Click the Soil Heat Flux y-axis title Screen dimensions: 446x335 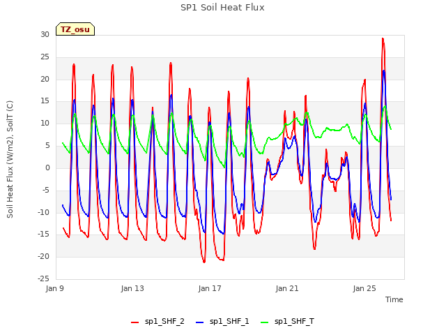pyautogui.click(x=10, y=159)
